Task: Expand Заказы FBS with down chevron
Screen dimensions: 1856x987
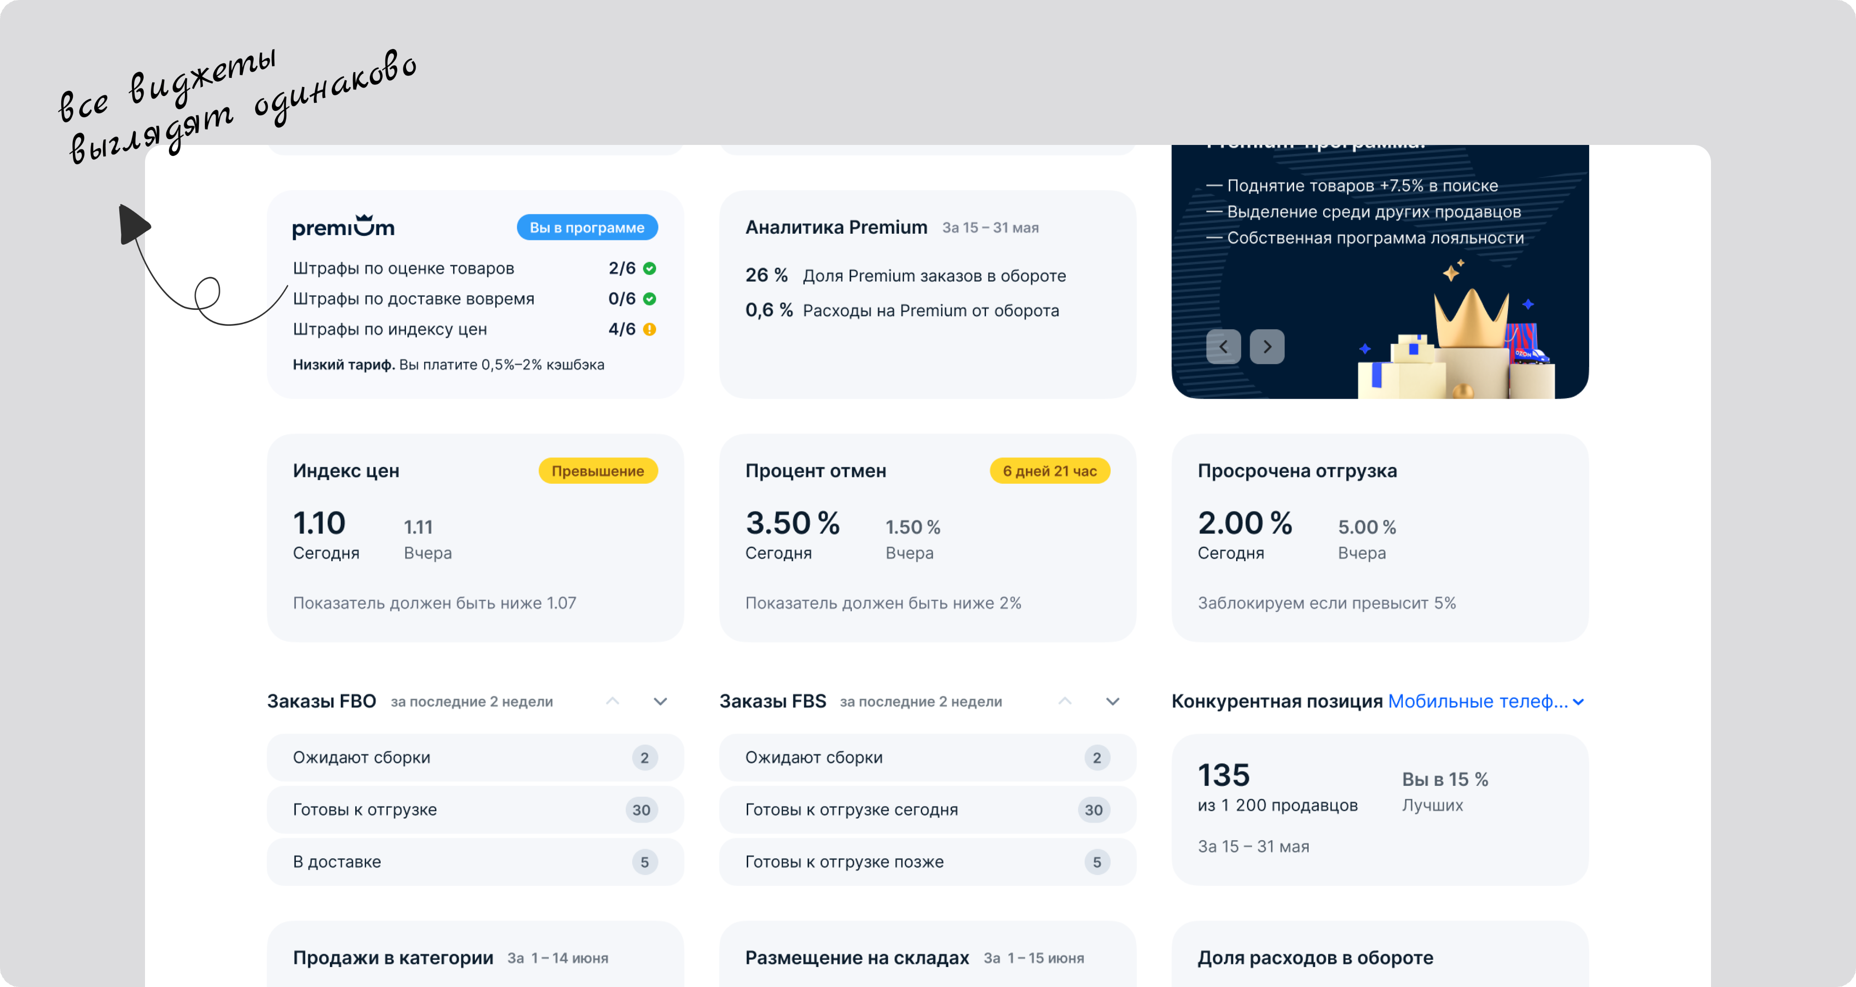Action: click(1112, 701)
